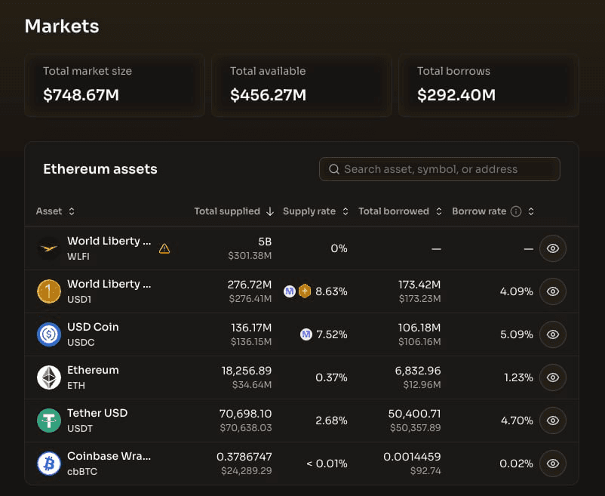
Task: Click the USDC blue coin icon
Action: [x=49, y=334]
